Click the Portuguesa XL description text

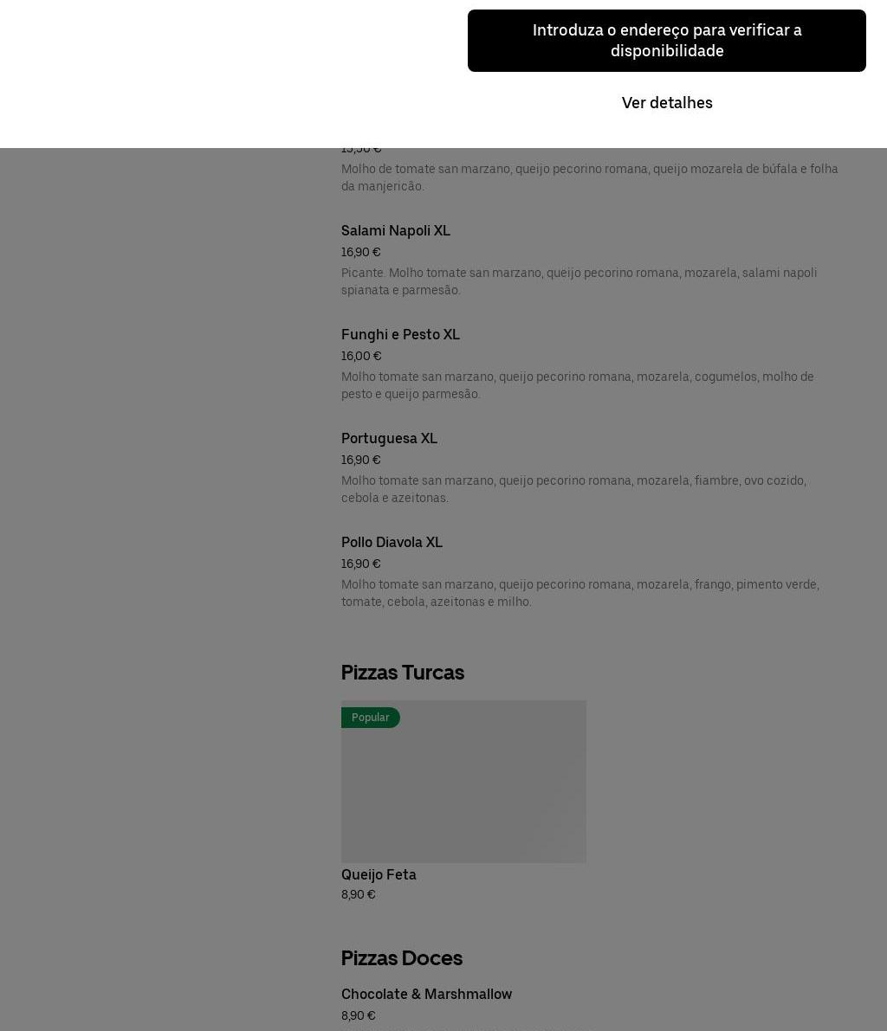[x=573, y=489]
